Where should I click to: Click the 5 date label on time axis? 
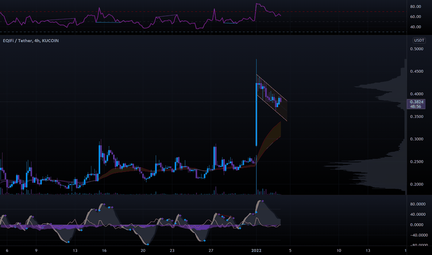pyautogui.click(x=290, y=250)
